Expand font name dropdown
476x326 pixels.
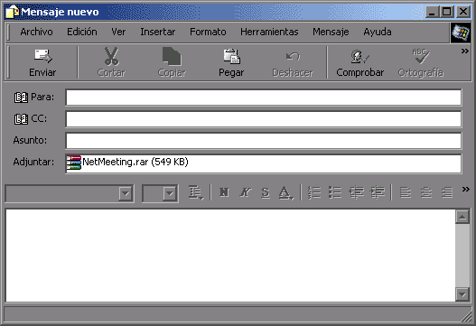pyautogui.click(x=125, y=193)
